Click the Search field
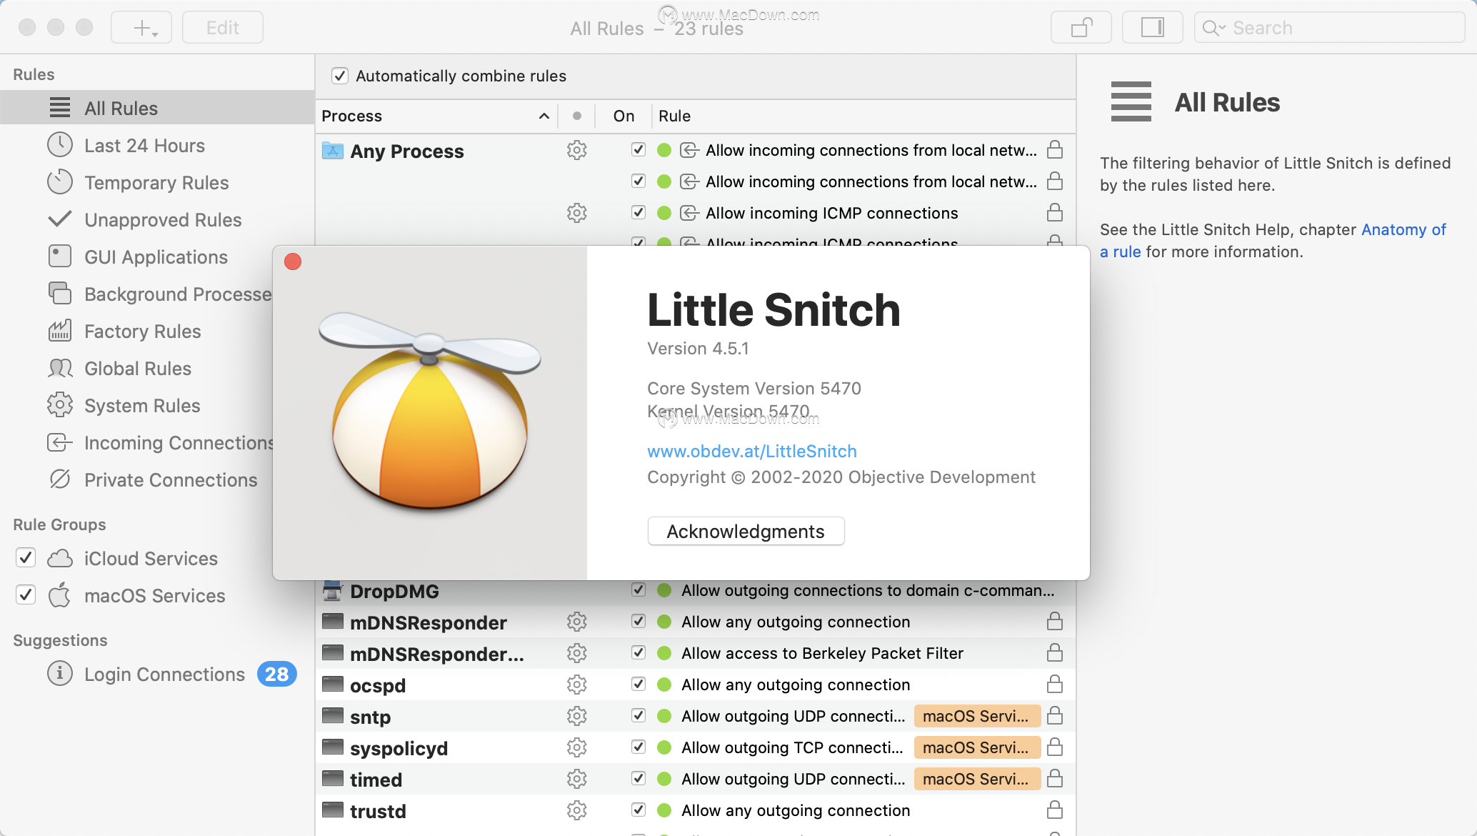The width and height of the screenshot is (1477, 836). 1330,28
